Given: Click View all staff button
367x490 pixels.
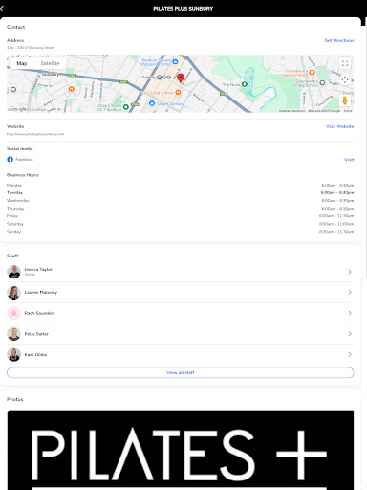Looking at the screenshot, I should pos(181,372).
